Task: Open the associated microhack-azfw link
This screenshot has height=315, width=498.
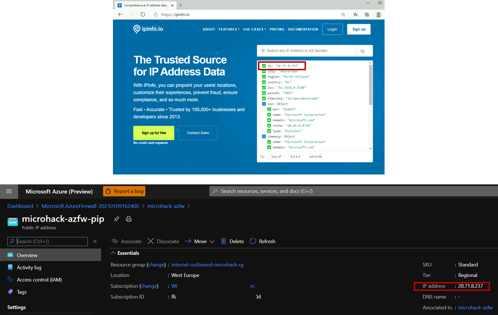Action: [475, 307]
